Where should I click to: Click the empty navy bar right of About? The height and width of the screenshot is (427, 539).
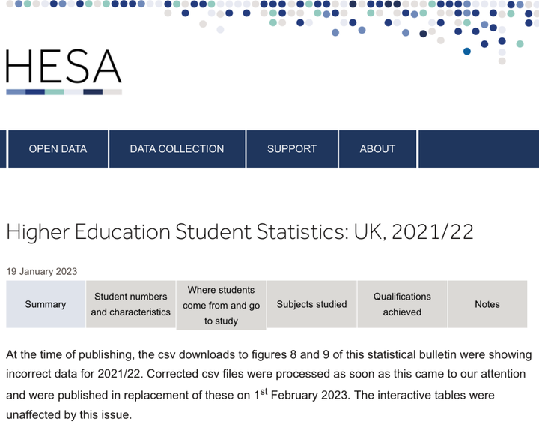(478, 149)
